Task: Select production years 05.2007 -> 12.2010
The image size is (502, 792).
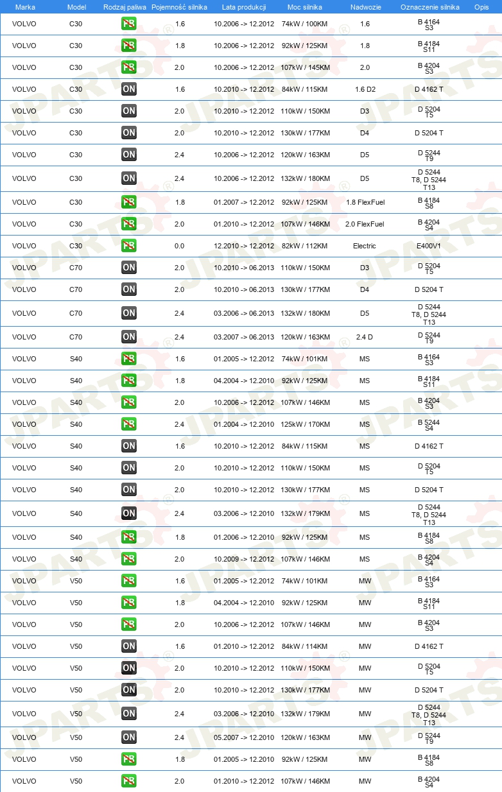Action: click(x=244, y=737)
